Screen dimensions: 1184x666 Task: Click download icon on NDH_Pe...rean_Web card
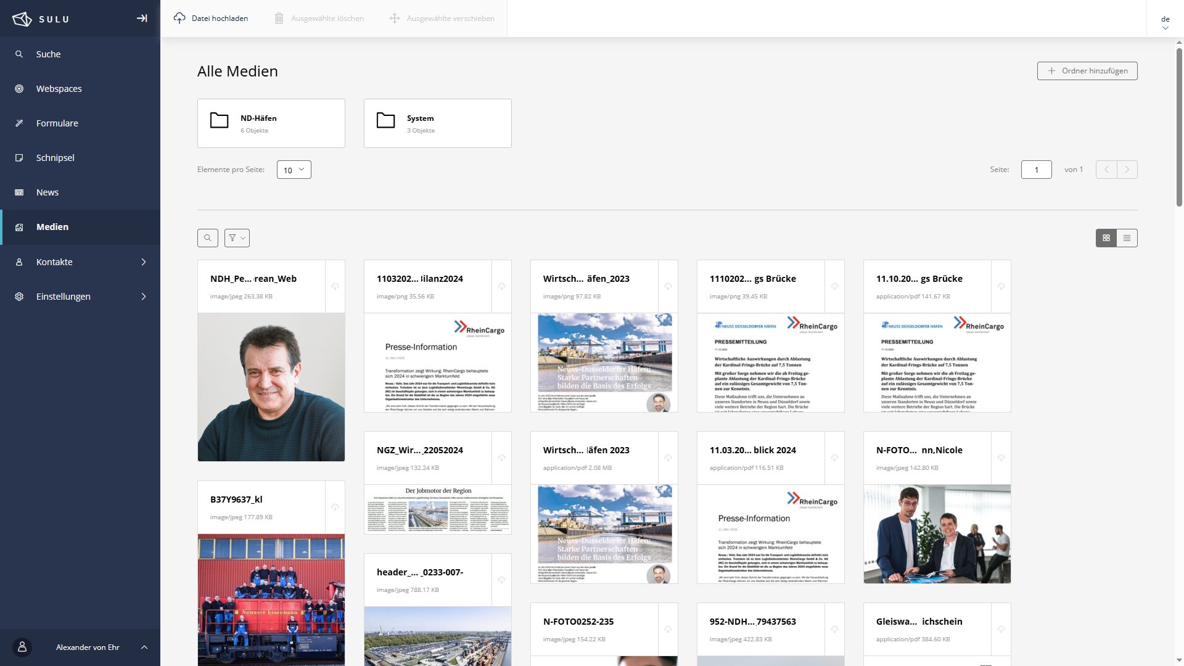(335, 286)
